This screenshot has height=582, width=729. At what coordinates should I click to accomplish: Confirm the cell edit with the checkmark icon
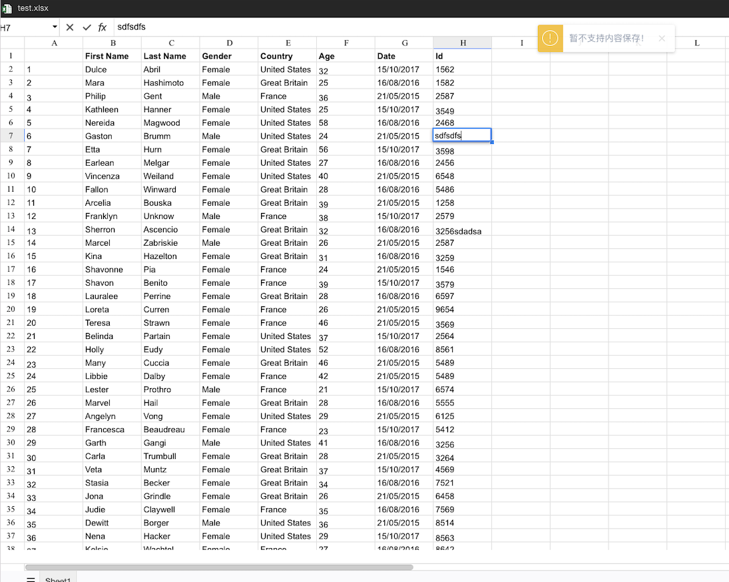pos(87,27)
